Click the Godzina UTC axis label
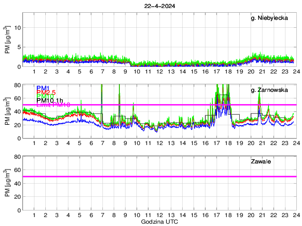Viewport: 302px width, 226px height. pyautogui.click(x=159, y=222)
